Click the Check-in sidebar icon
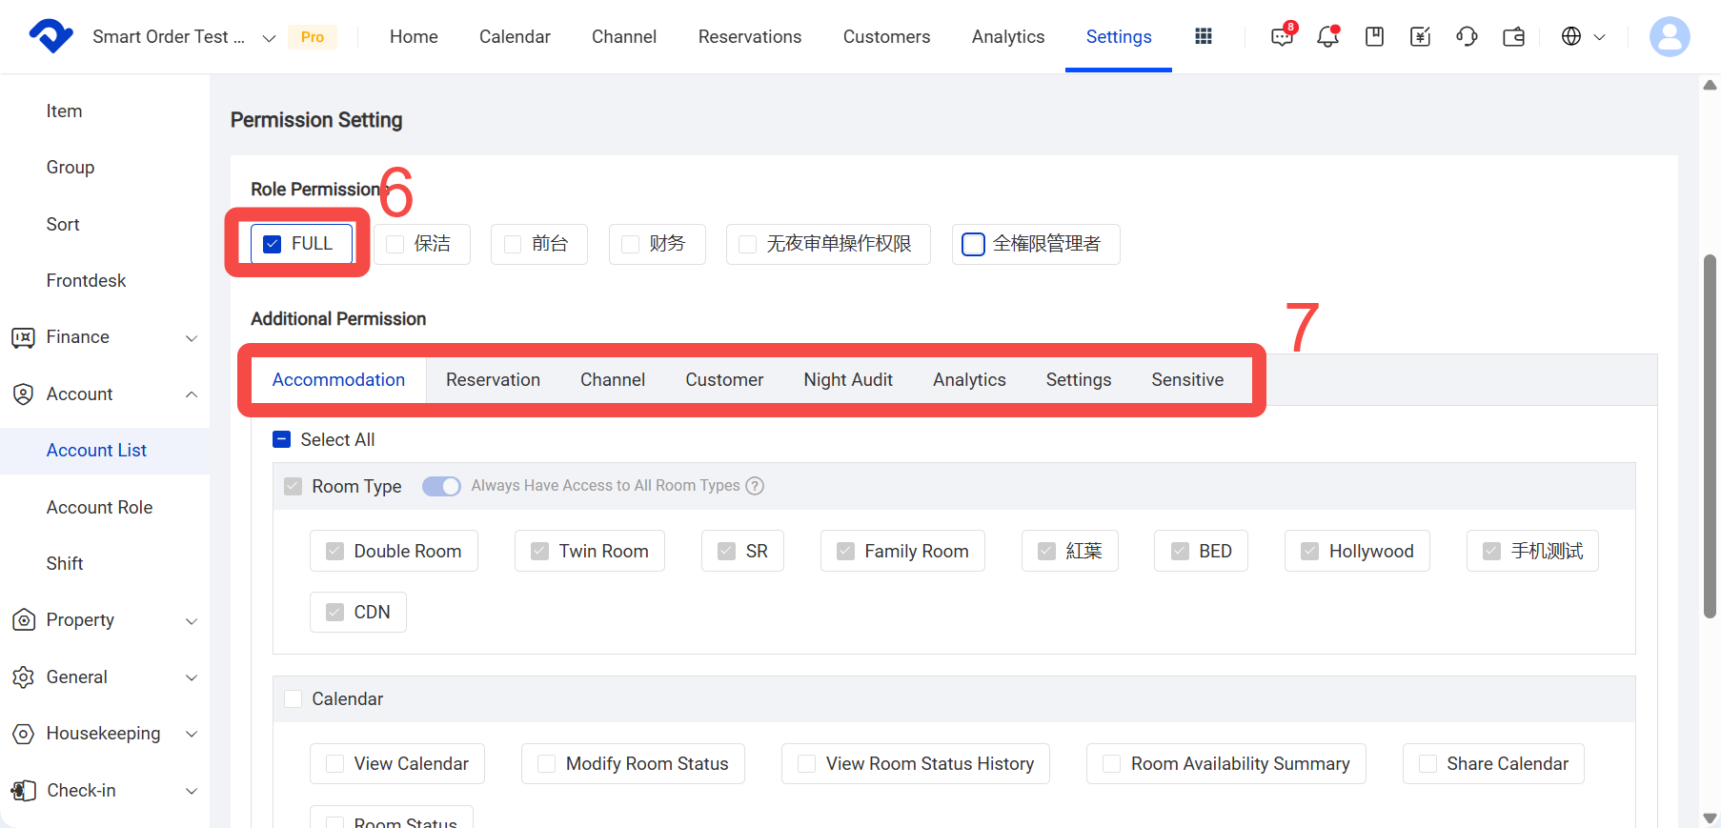This screenshot has width=1721, height=828. (24, 791)
